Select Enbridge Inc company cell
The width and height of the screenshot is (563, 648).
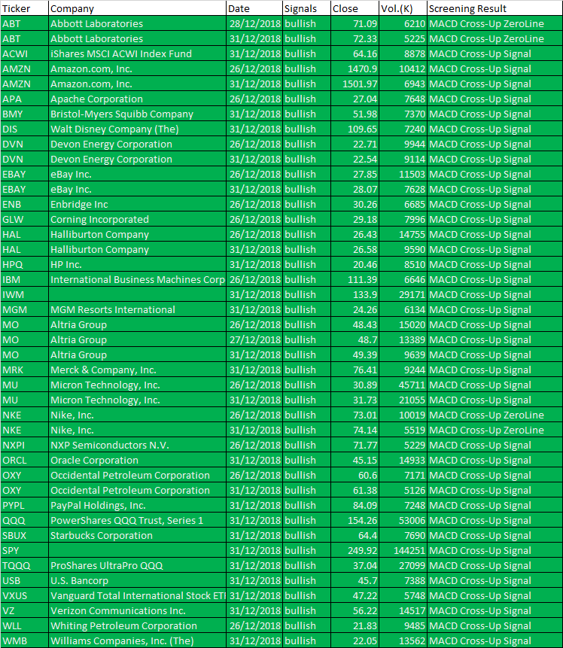click(137, 204)
